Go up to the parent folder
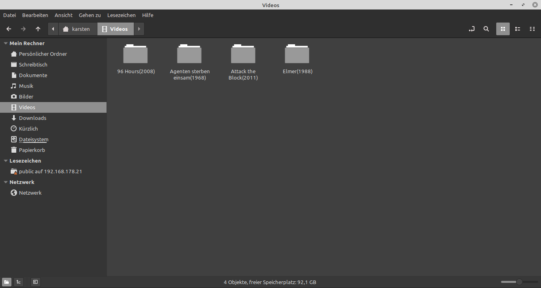The width and height of the screenshot is (541, 288). pyautogui.click(x=38, y=29)
